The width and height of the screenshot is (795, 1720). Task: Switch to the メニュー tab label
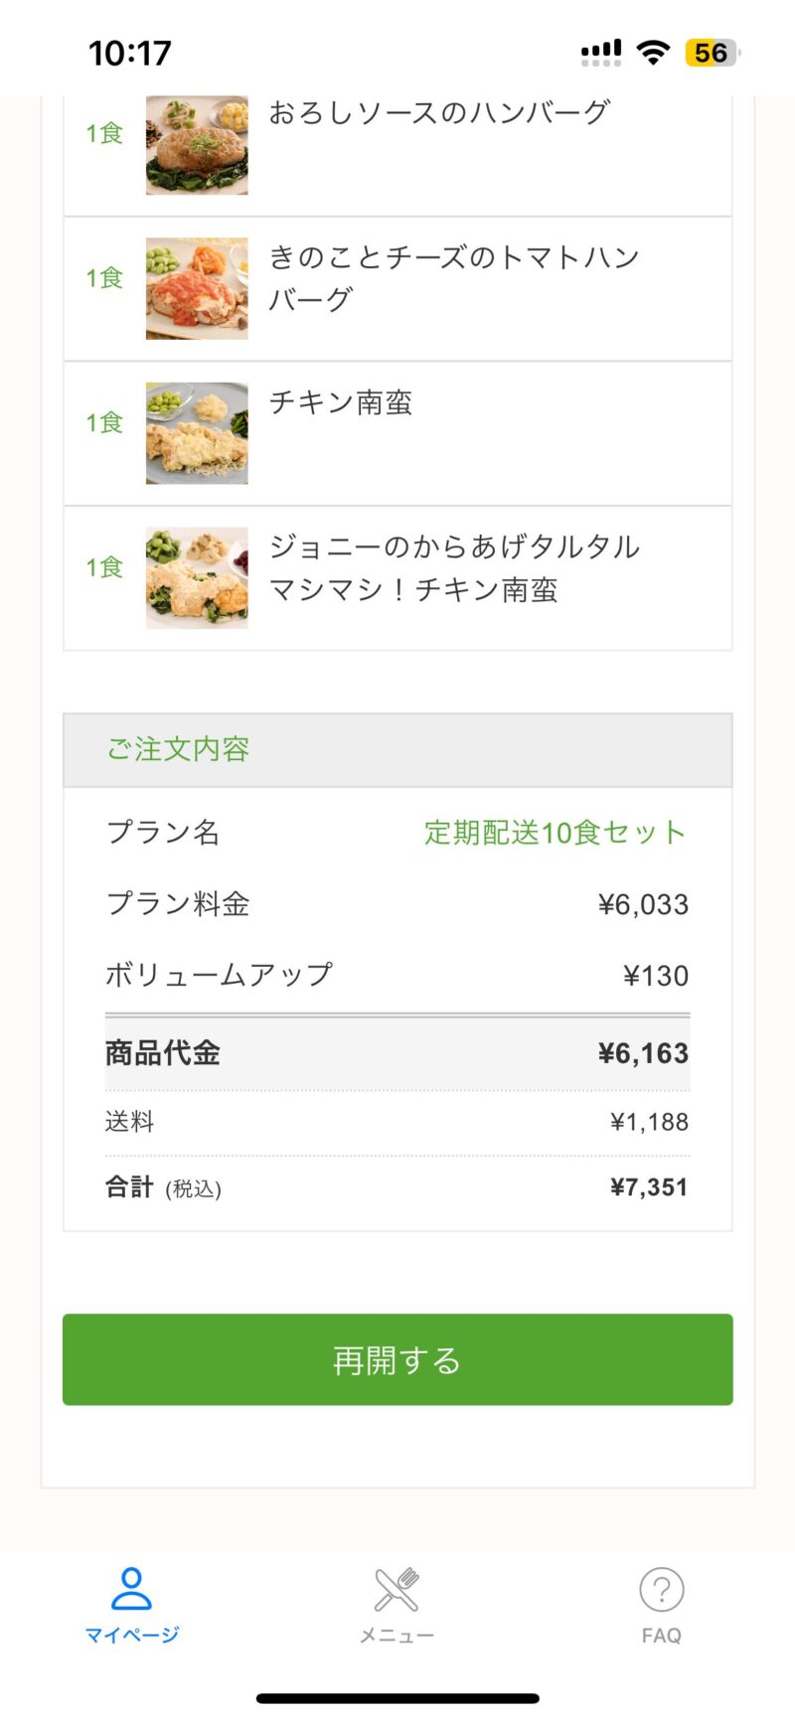397,1636
